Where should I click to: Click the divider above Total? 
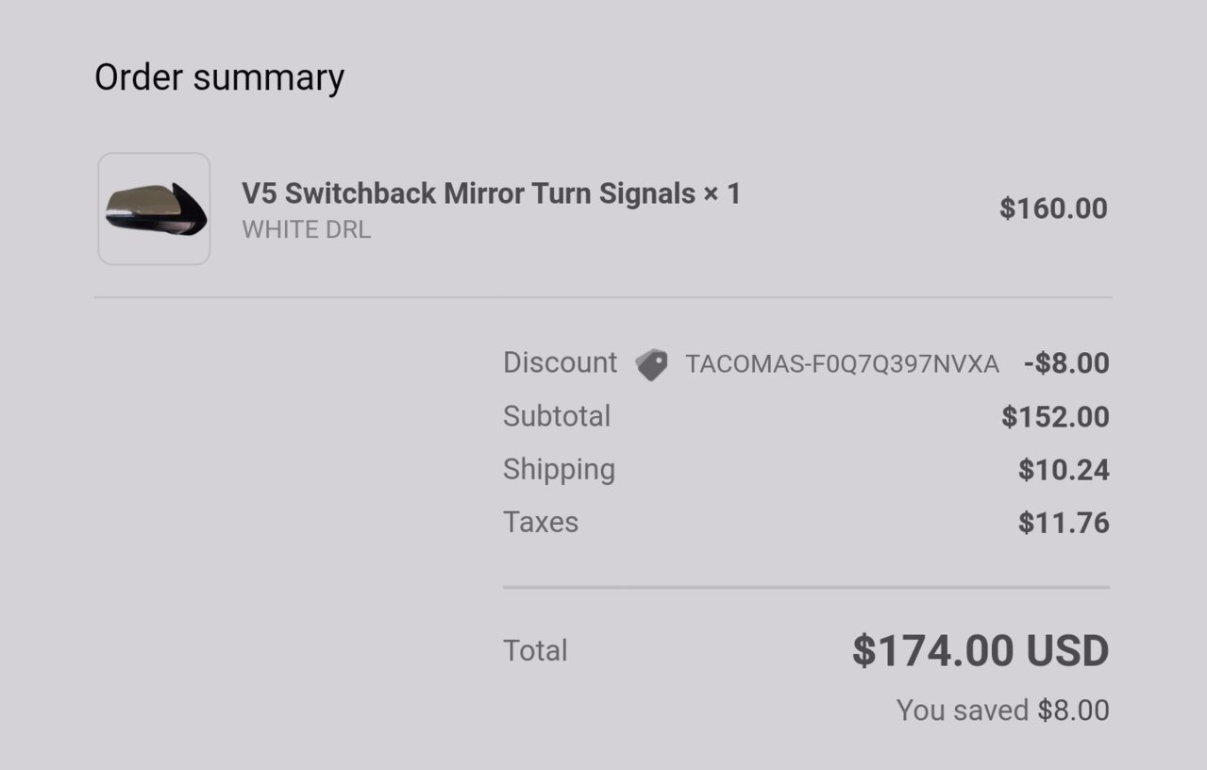tap(806, 588)
